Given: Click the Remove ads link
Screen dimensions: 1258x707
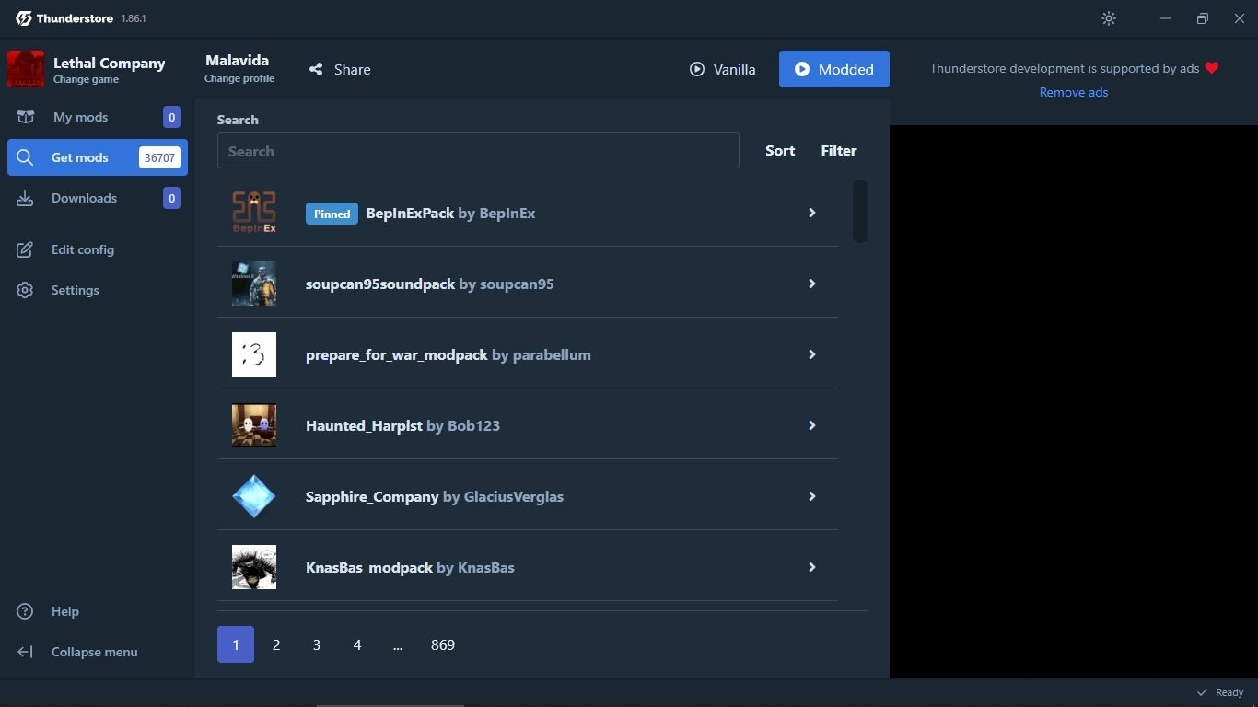Looking at the screenshot, I should [x=1074, y=92].
